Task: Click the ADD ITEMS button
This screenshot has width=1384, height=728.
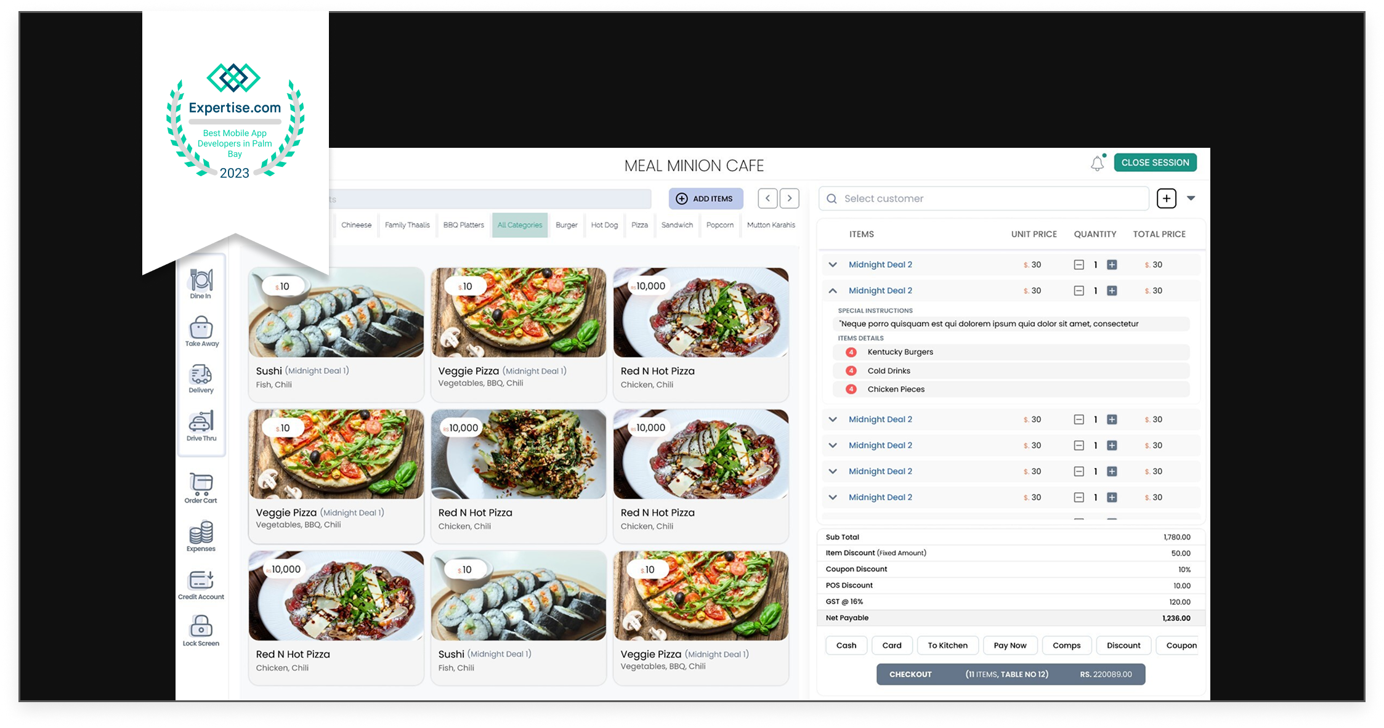Action: (x=706, y=199)
